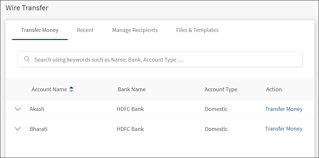Expand the Akash account row chevron

coord(18,109)
